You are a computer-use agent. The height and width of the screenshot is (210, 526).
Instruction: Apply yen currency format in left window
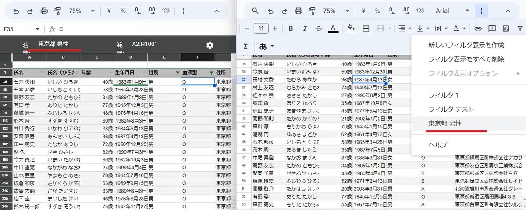(x=109, y=10)
